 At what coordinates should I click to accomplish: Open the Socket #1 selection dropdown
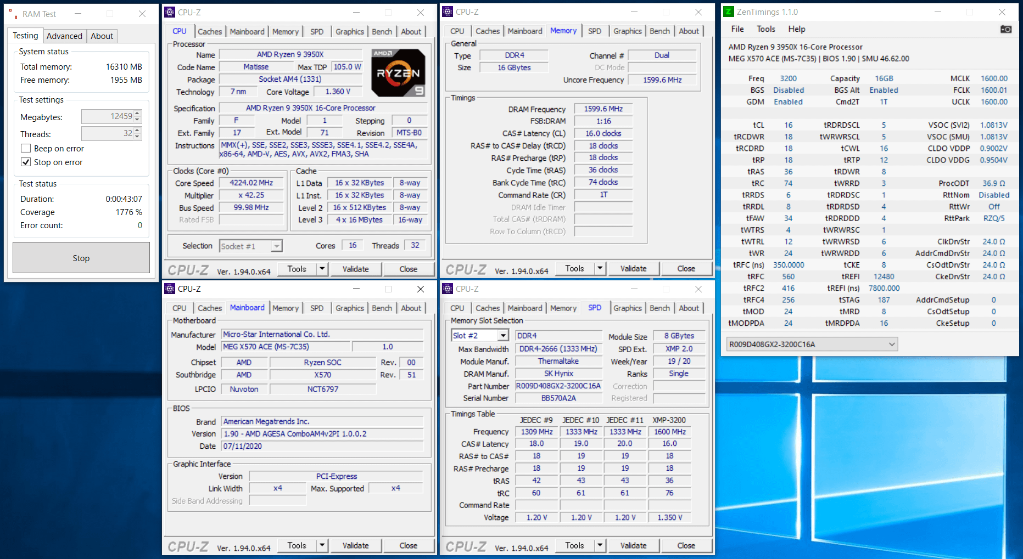point(277,246)
